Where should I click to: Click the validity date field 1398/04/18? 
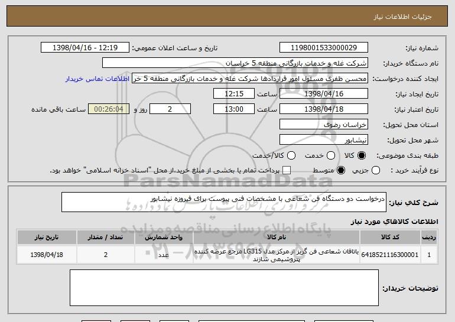[x=324, y=109]
